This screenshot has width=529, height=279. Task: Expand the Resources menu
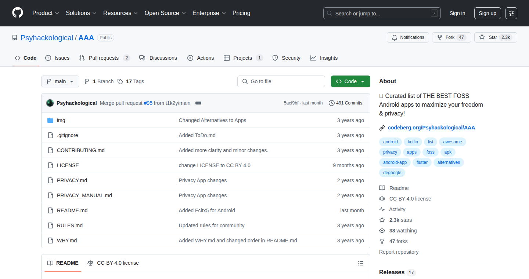(x=120, y=13)
